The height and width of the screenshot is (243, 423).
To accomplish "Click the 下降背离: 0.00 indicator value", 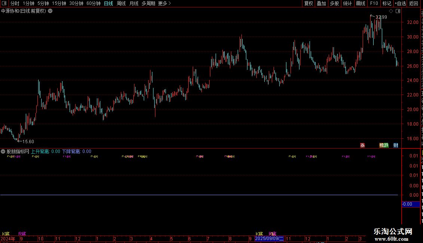I will (x=77, y=151).
